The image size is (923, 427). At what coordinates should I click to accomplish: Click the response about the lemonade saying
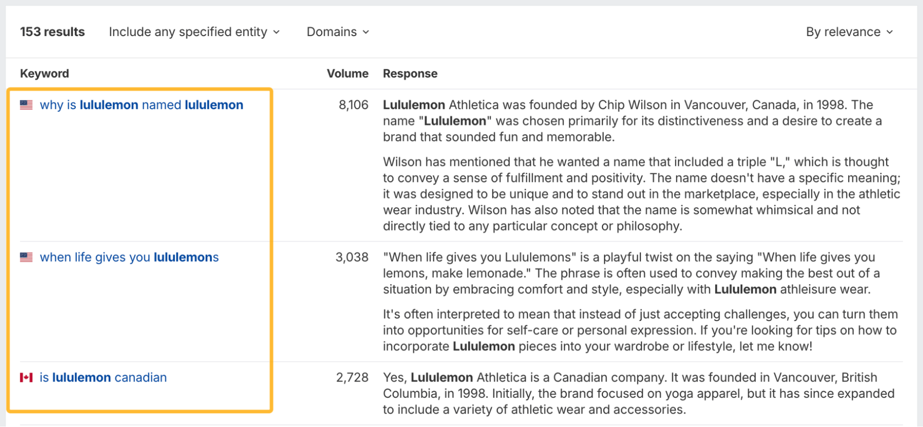pyautogui.click(x=631, y=273)
